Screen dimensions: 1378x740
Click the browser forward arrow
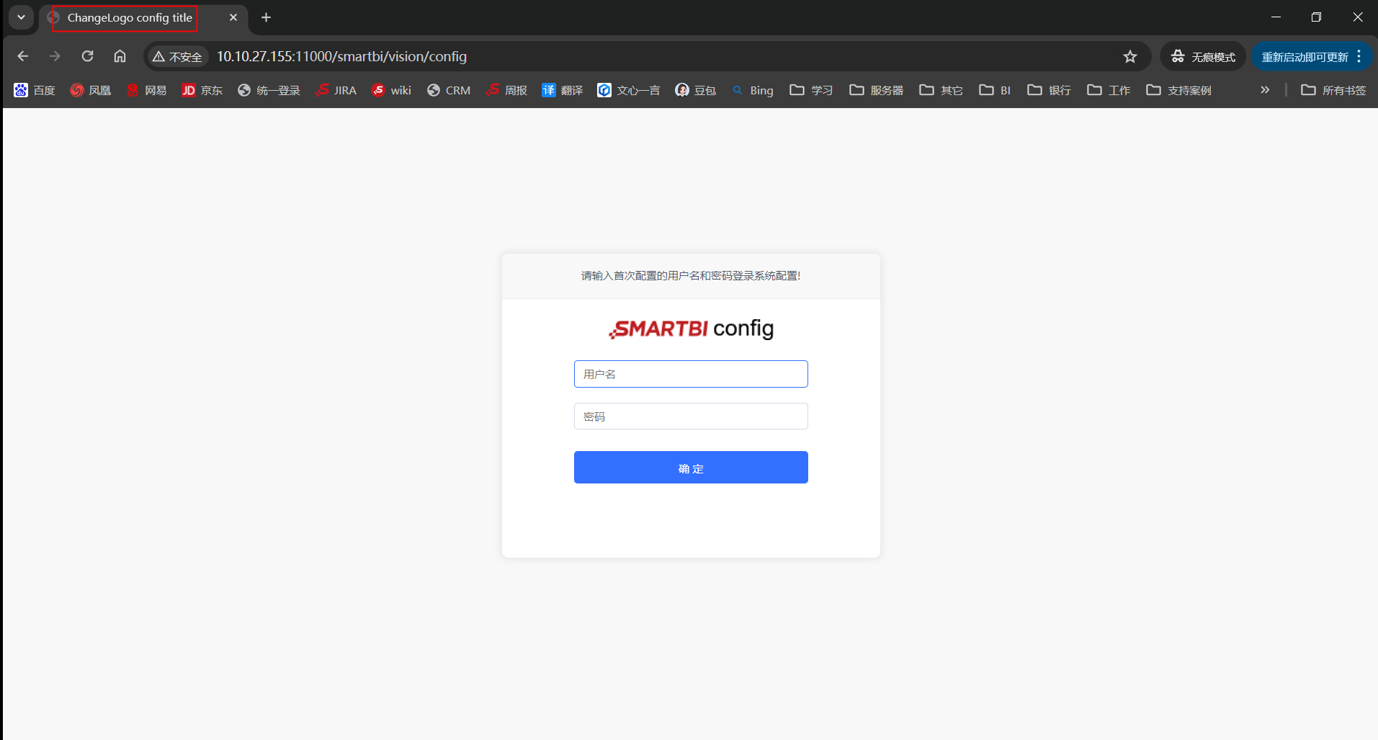[x=55, y=56]
